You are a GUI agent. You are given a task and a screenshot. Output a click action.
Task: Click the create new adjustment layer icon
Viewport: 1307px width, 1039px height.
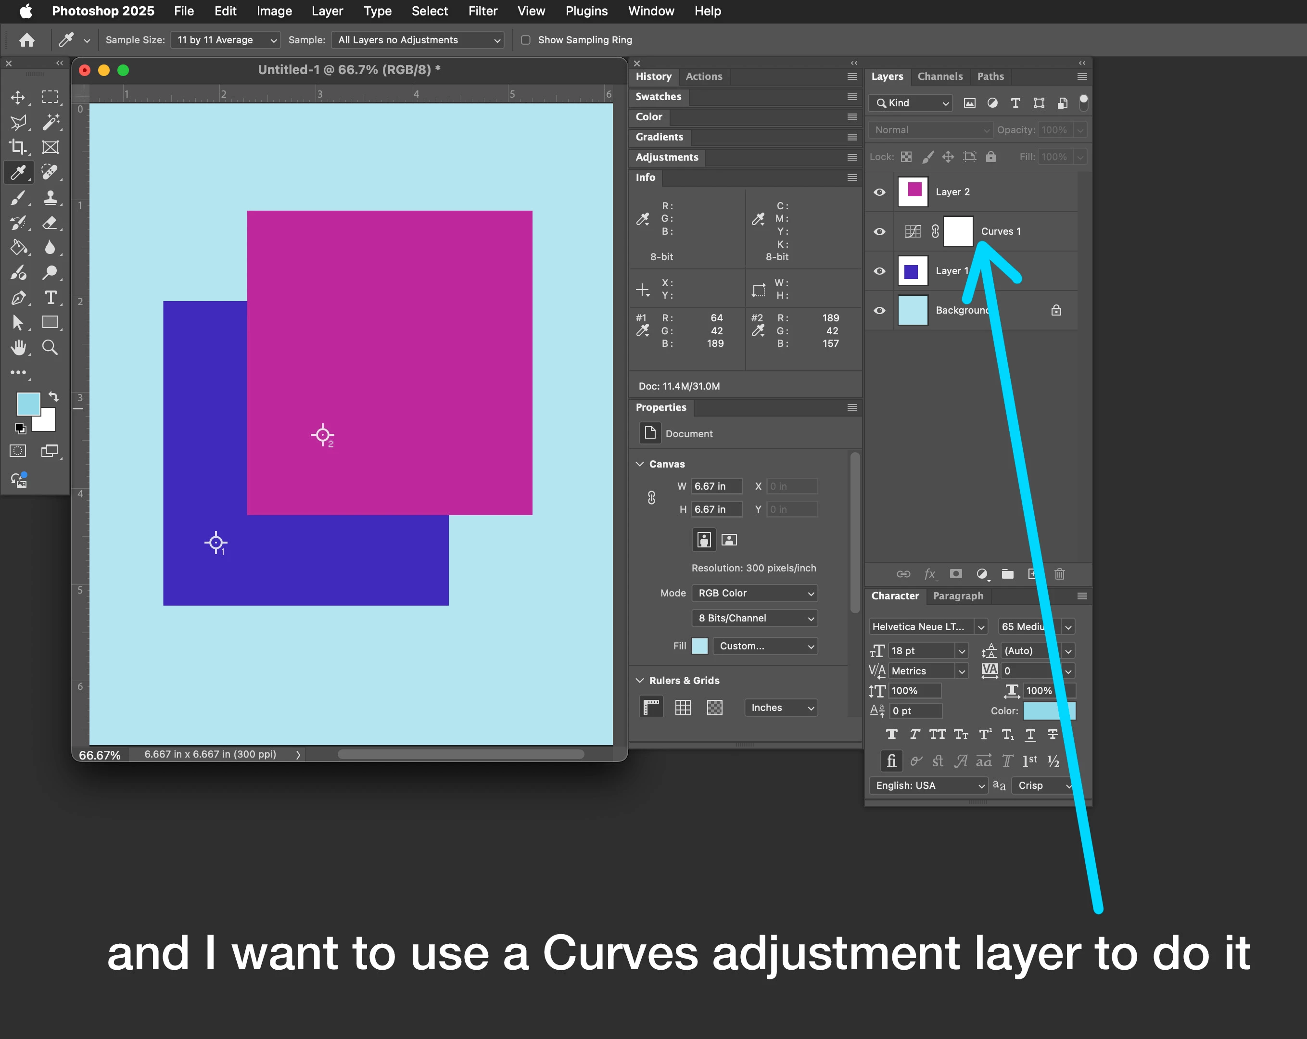tap(982, 573)
